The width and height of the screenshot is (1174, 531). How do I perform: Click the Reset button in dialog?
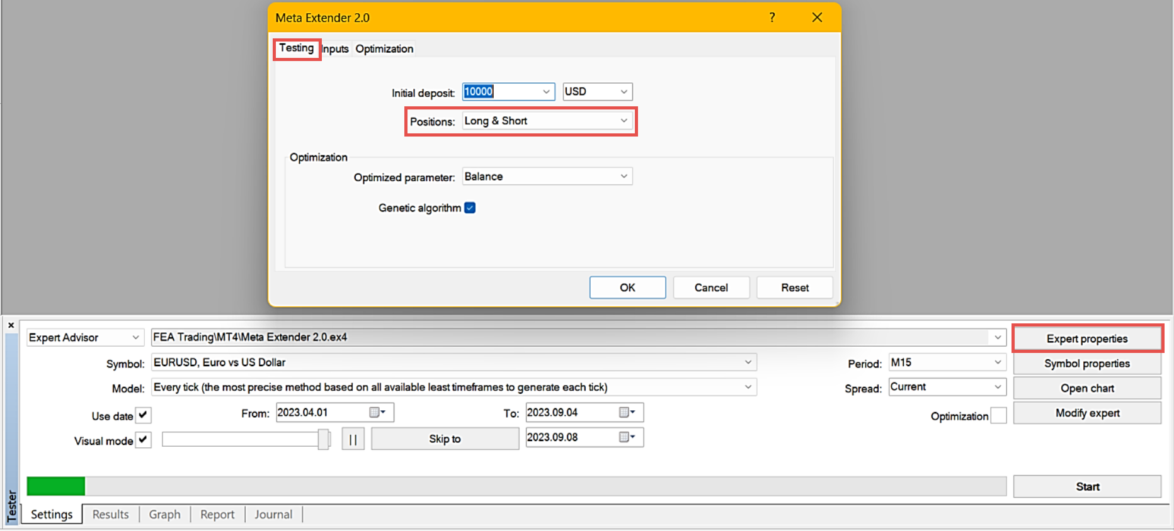(795, 288)
